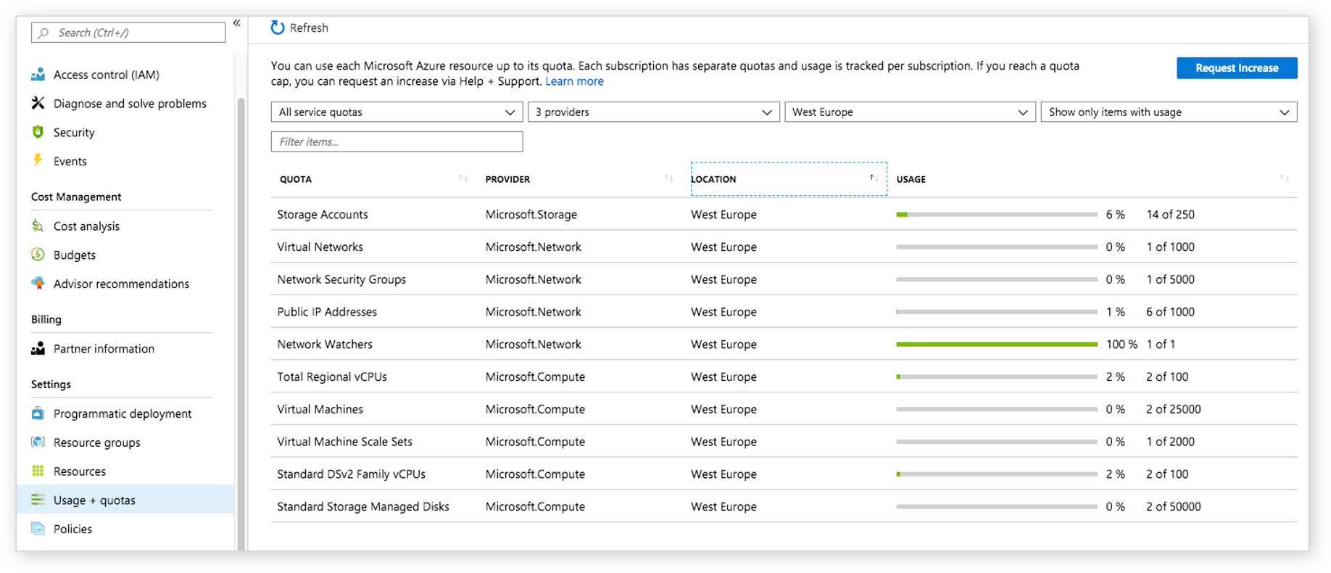Sort by Quota column arrows
Screen dimensions: 1331x573
click(x=463, y=178)
